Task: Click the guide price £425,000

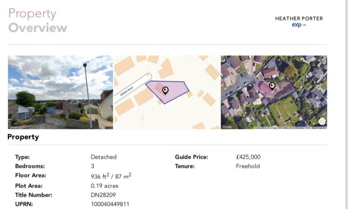Action: coord(248,157)
